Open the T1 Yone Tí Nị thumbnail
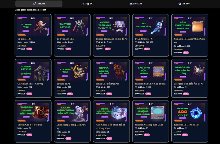 [x=33, y=26]
